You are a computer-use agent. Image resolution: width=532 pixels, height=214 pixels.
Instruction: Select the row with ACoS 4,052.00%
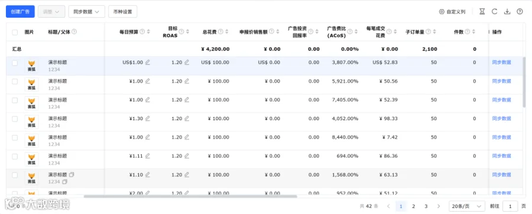point(15,119)
